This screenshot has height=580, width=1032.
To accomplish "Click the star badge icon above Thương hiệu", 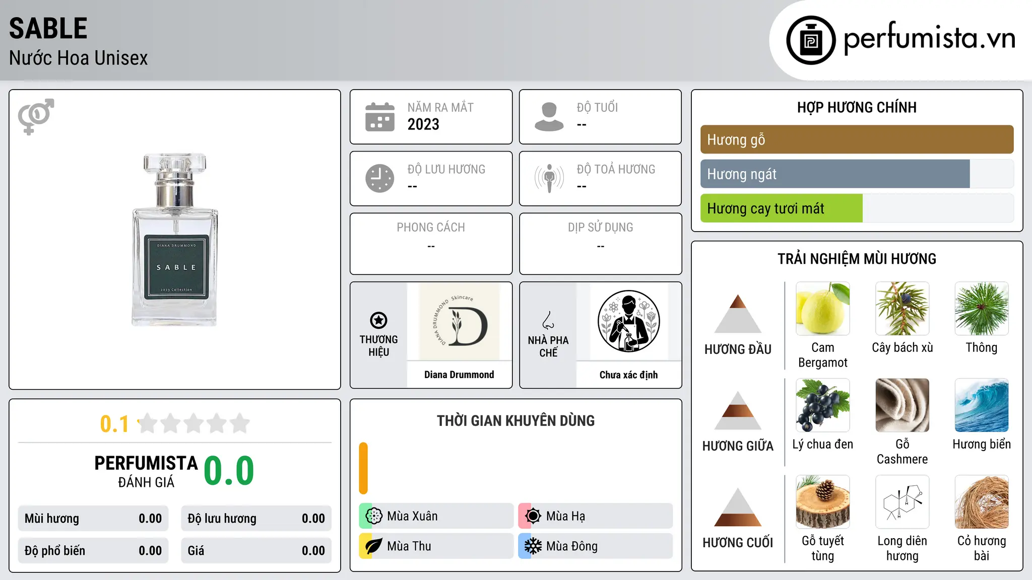I will tap(378, 320).
